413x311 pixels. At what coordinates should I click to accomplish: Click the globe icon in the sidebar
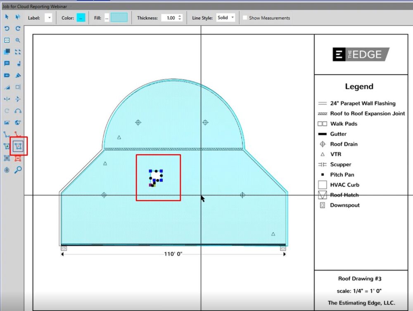(17, 122)
